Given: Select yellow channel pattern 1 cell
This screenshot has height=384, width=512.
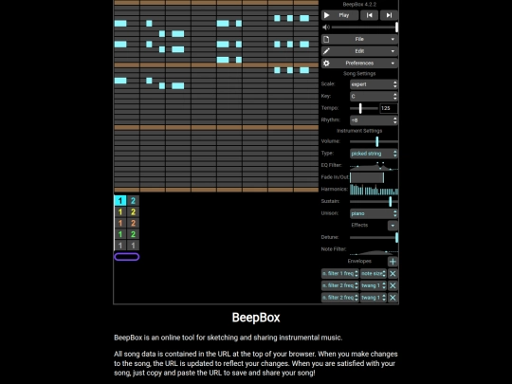Looking at the screenshot, I should pos(120,212).
